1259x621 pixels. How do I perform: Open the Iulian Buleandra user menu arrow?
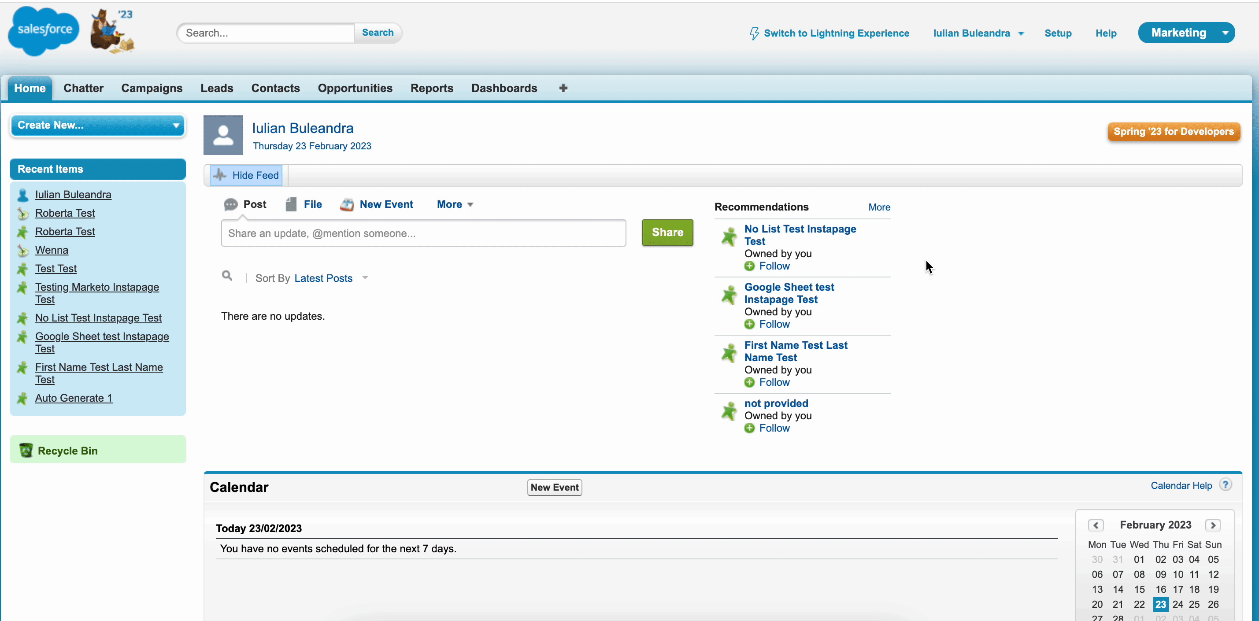click(x=1021, y=33)
